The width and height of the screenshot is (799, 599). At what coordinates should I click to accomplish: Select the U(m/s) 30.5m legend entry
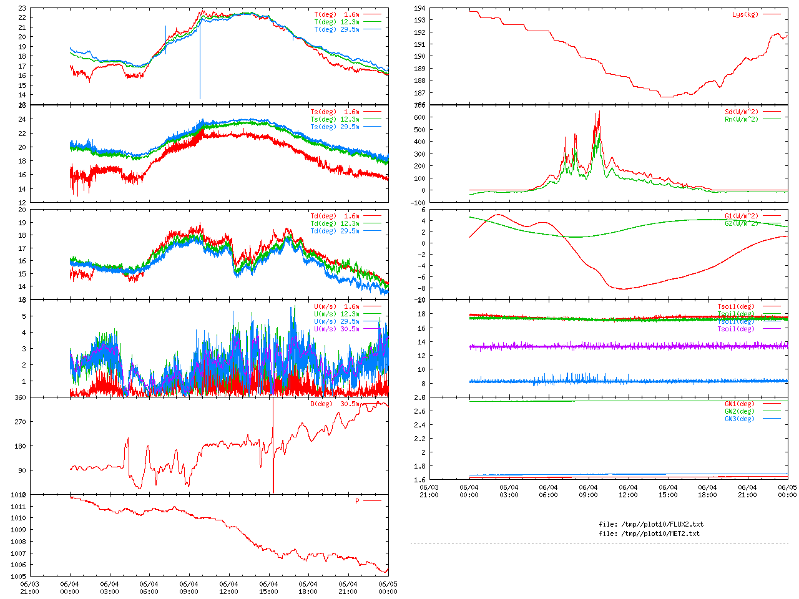tap(336, 329)
